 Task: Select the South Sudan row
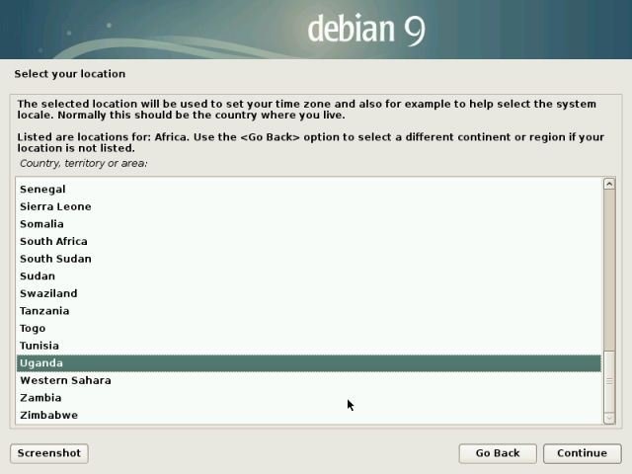point(309,259)
